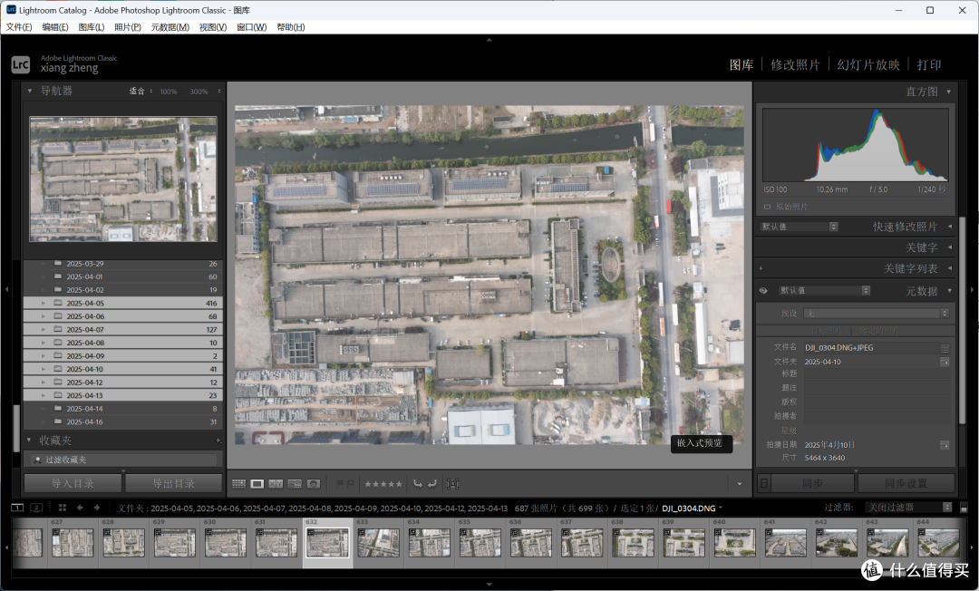979x591 pixels.
Task: Open People face view icon
Action: click(314, 484)
